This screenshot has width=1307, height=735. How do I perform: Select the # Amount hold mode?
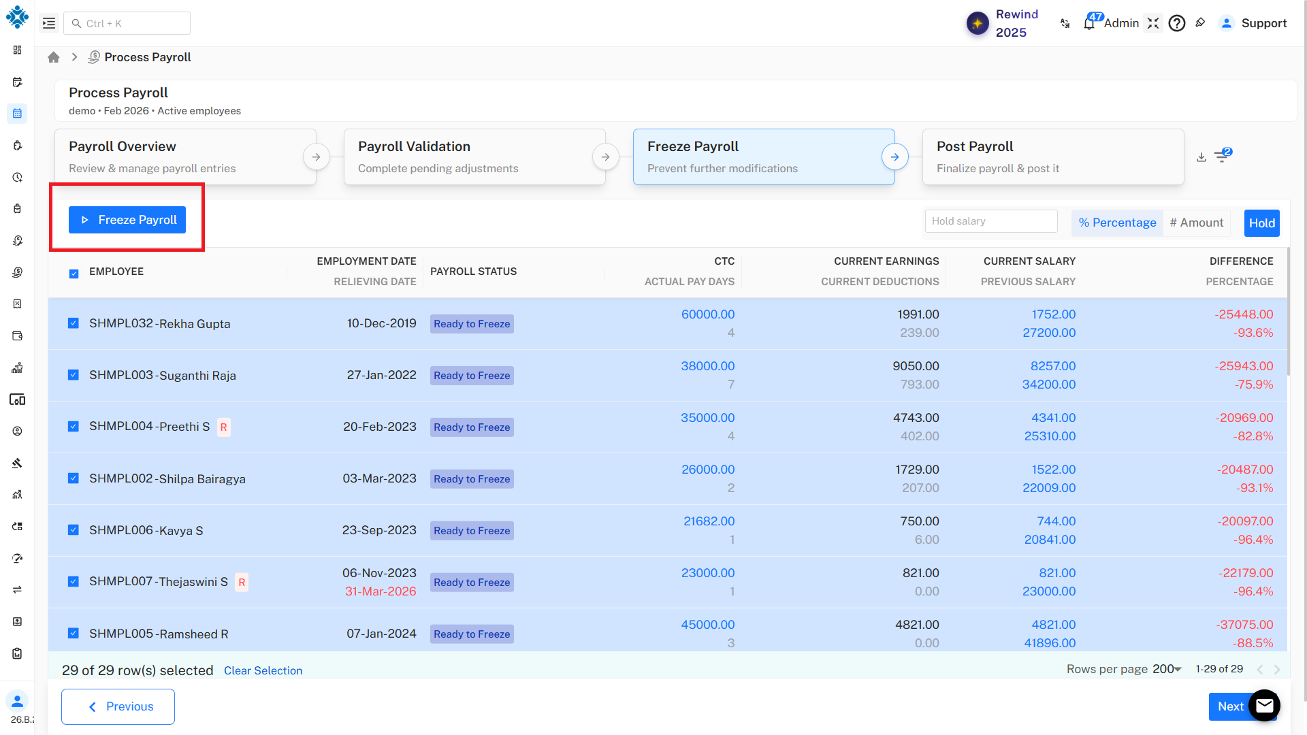coord(1196,223)
